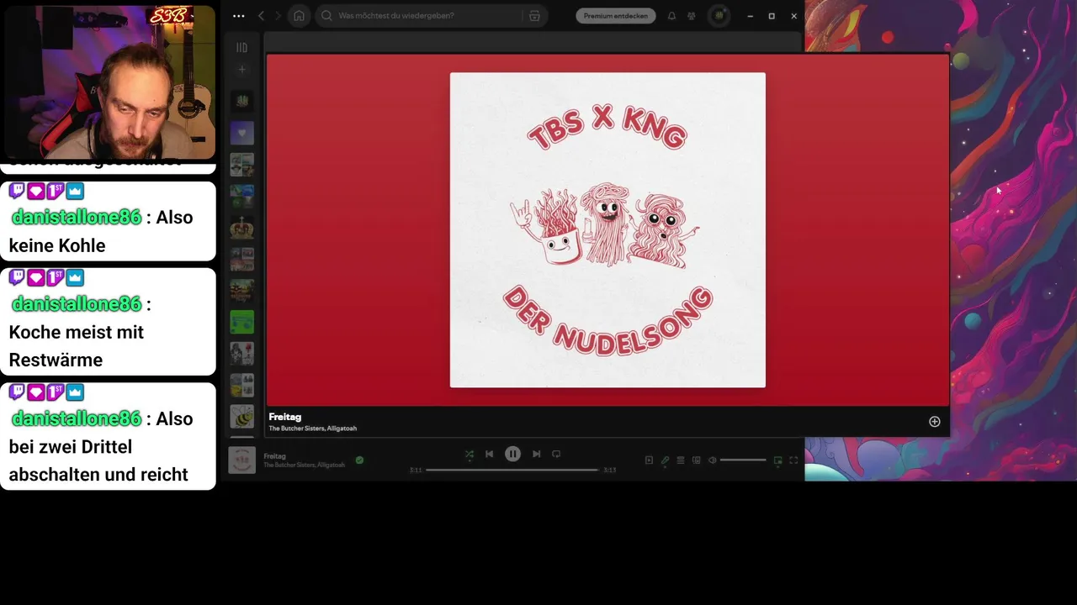The image size is (1077, 605).
Task: Skip to next track
Action: [x=536, y=454]
